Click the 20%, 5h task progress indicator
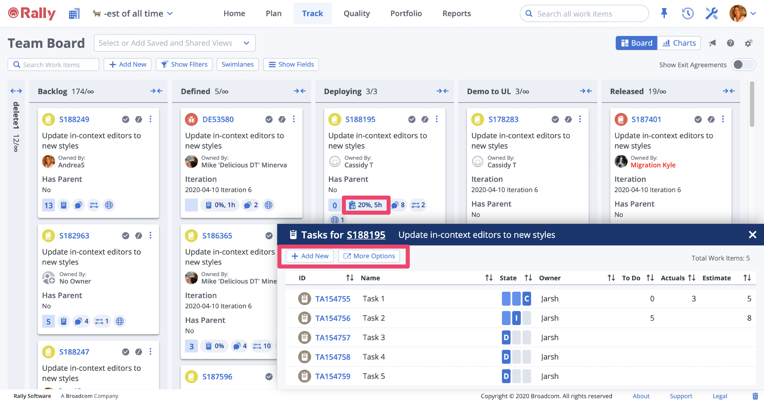The height and width of the screenshot is (402, 764). pyautogui.click(x=366, y=205)
